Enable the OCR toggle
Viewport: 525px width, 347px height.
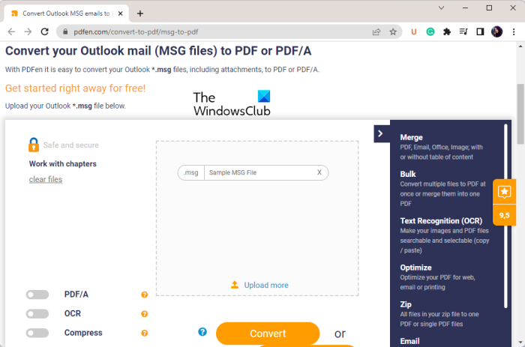[37, 313]
